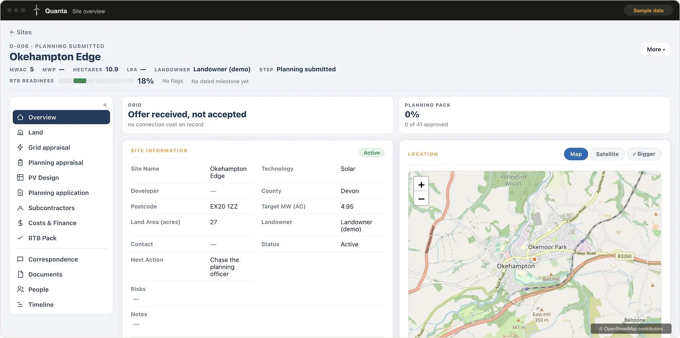Open the More dropdown menu
The width and height of the screenshot is (680, 338).
tap(656, 49)
